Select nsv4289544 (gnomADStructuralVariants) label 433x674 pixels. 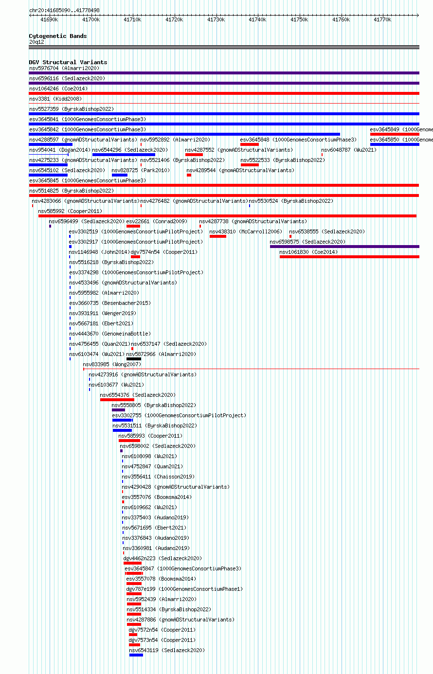(240, 170)
